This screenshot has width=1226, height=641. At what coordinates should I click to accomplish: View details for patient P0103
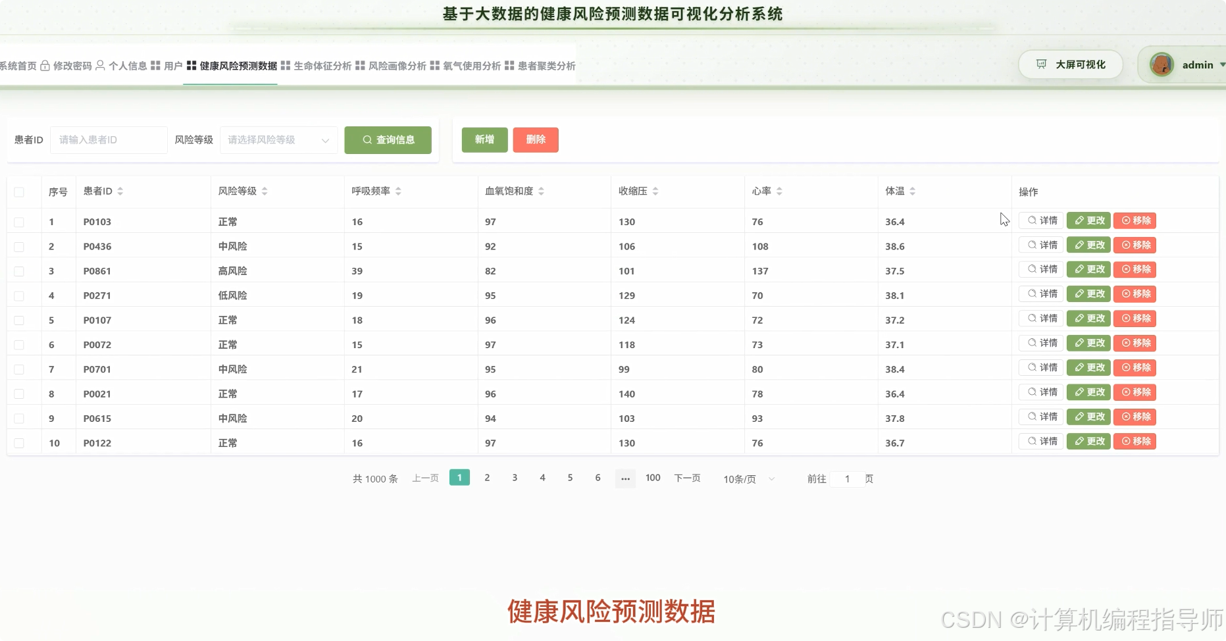coord(1040,220)
